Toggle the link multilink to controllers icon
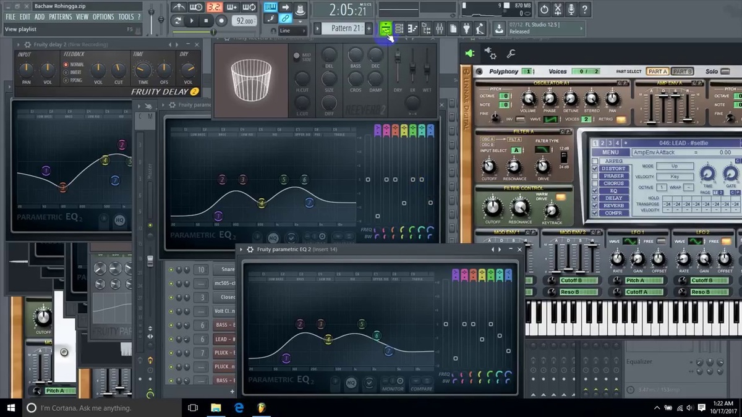Image resolution: width=742 pixels, height=417 pixels. (285, 18)
